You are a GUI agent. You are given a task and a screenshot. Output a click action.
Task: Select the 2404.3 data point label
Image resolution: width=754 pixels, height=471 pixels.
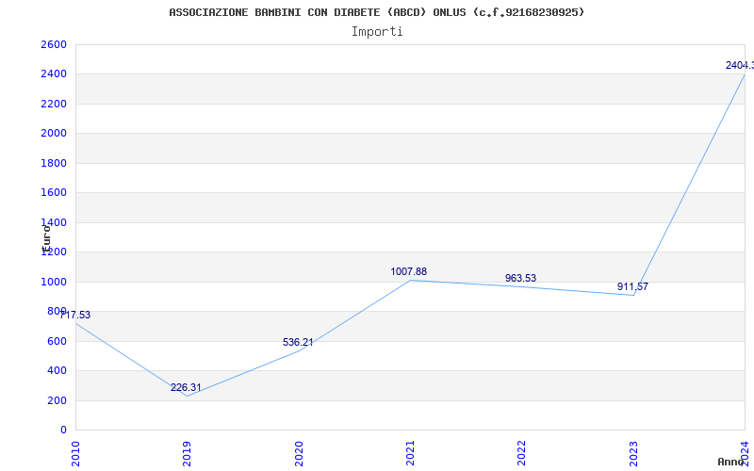pyautogui.click(x=739, y=65)
